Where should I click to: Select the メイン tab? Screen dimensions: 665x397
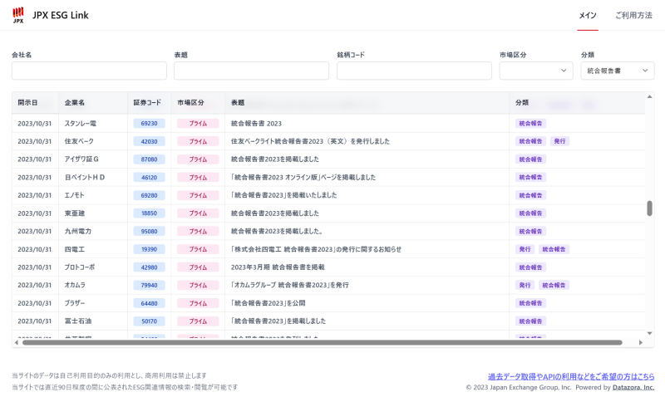pyautogui.click(x=588, y=15)
